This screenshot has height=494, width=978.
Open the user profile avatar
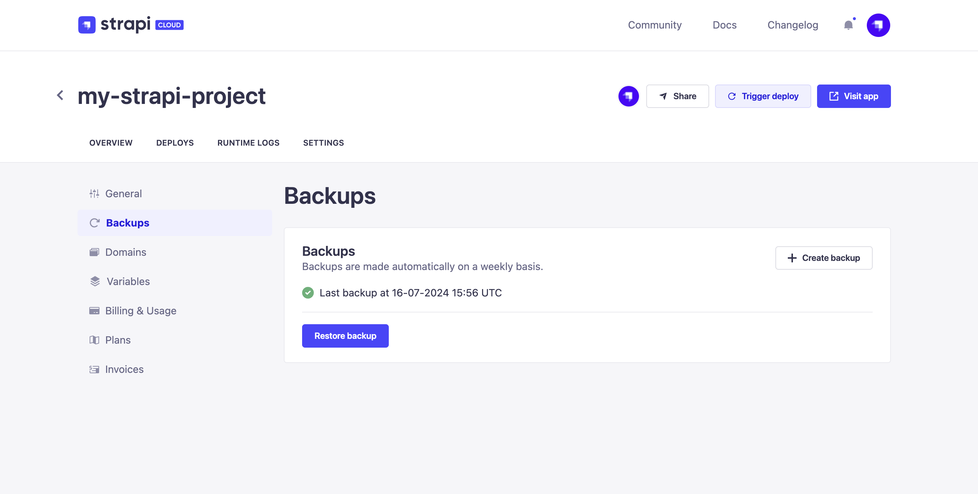click(879, 25)
